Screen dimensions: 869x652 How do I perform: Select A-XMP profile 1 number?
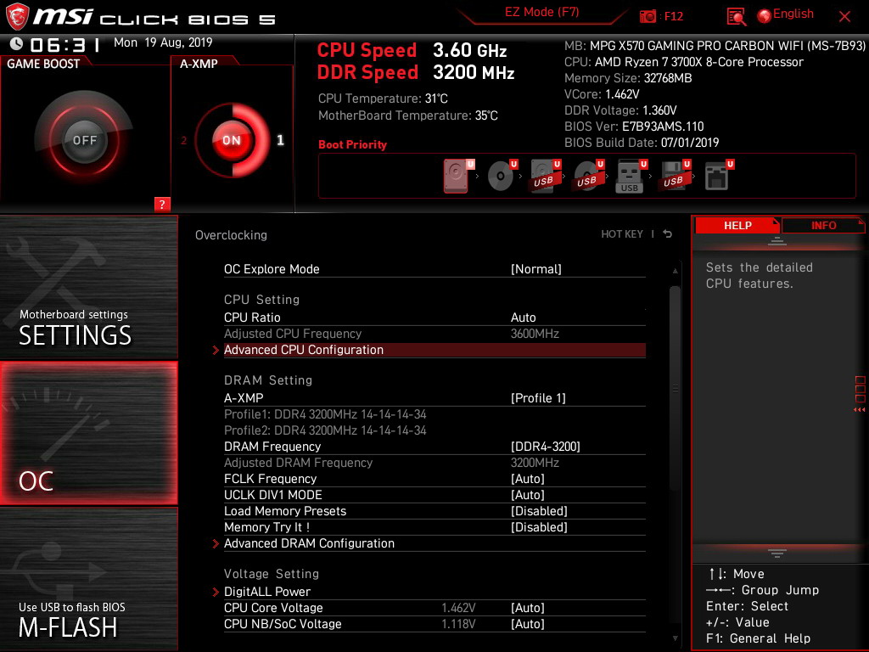pos(280,140)
